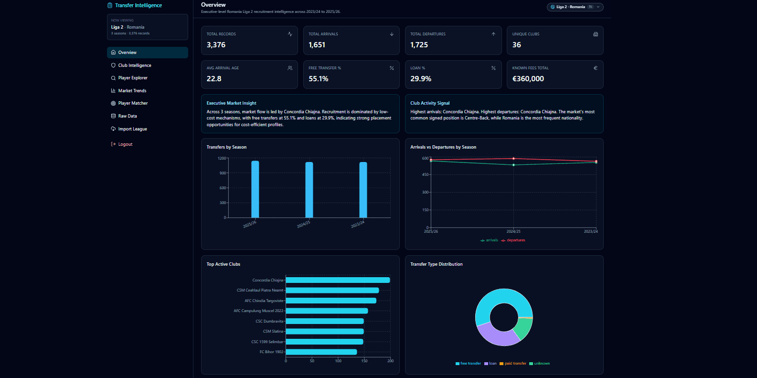757x378 pixels.
Task: Click free transfer legend swatch
Action: point(457,364)
